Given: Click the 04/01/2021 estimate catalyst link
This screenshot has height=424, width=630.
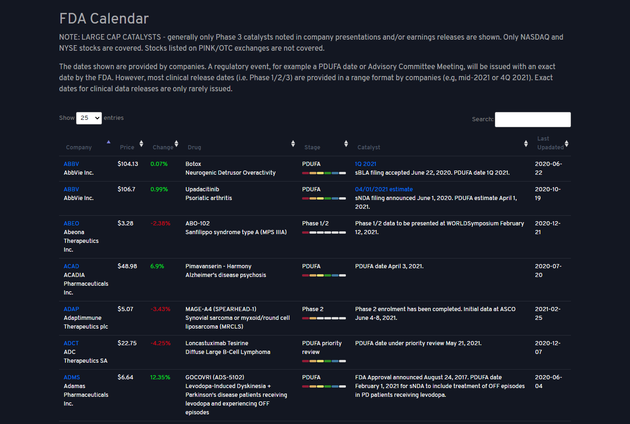Looking at the screenshot, I should 384,189.
